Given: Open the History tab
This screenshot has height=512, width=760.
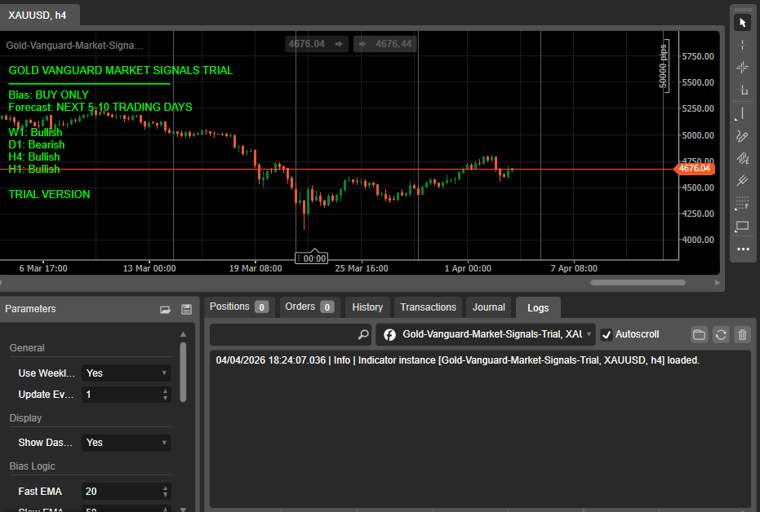Looking at the screenshot, I should [x=367, y=307].
